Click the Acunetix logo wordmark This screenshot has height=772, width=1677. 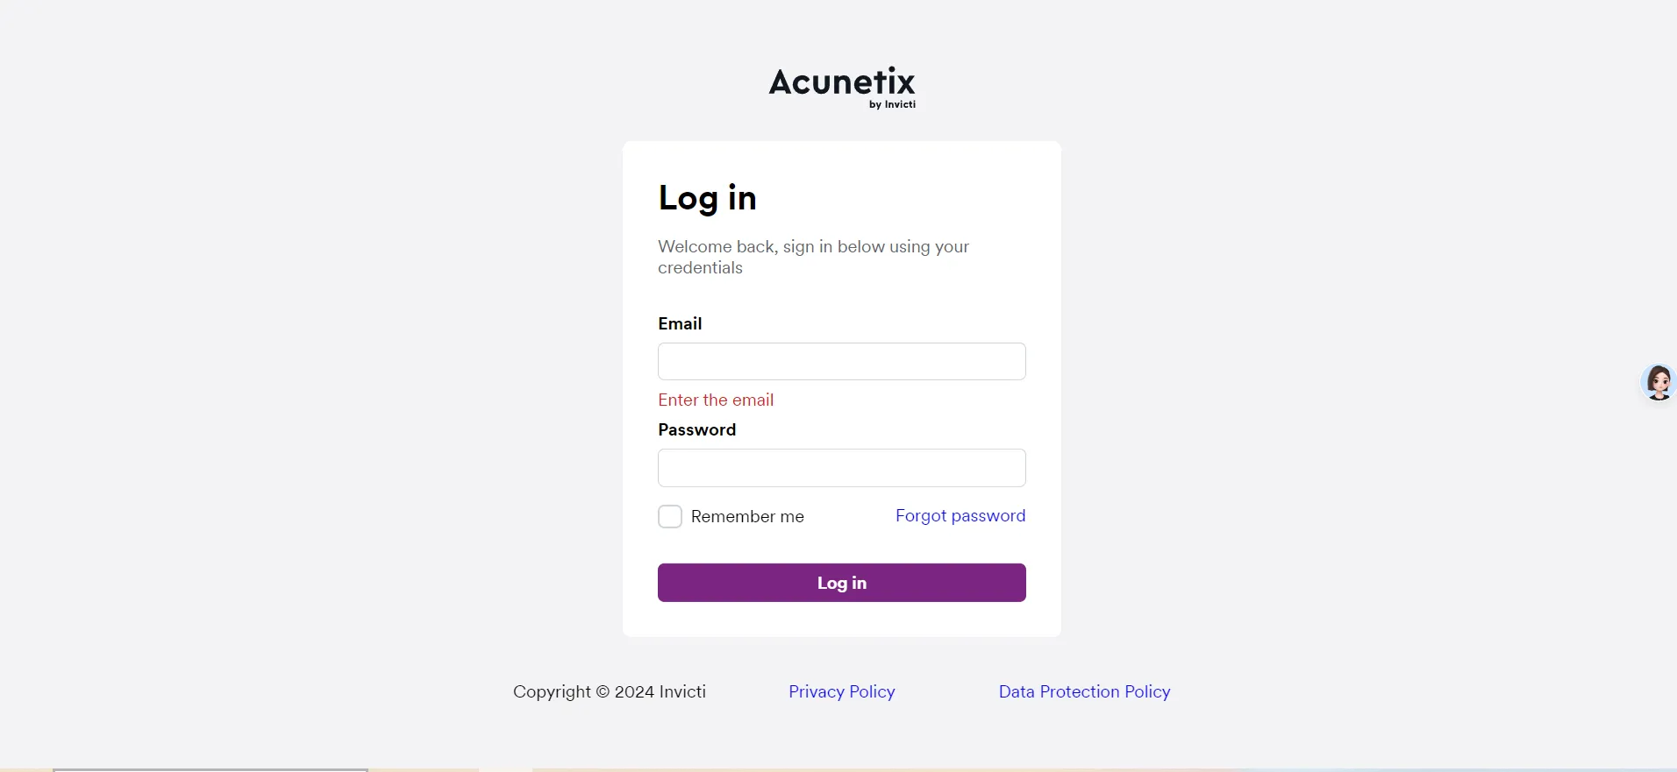tap(841, 81)
